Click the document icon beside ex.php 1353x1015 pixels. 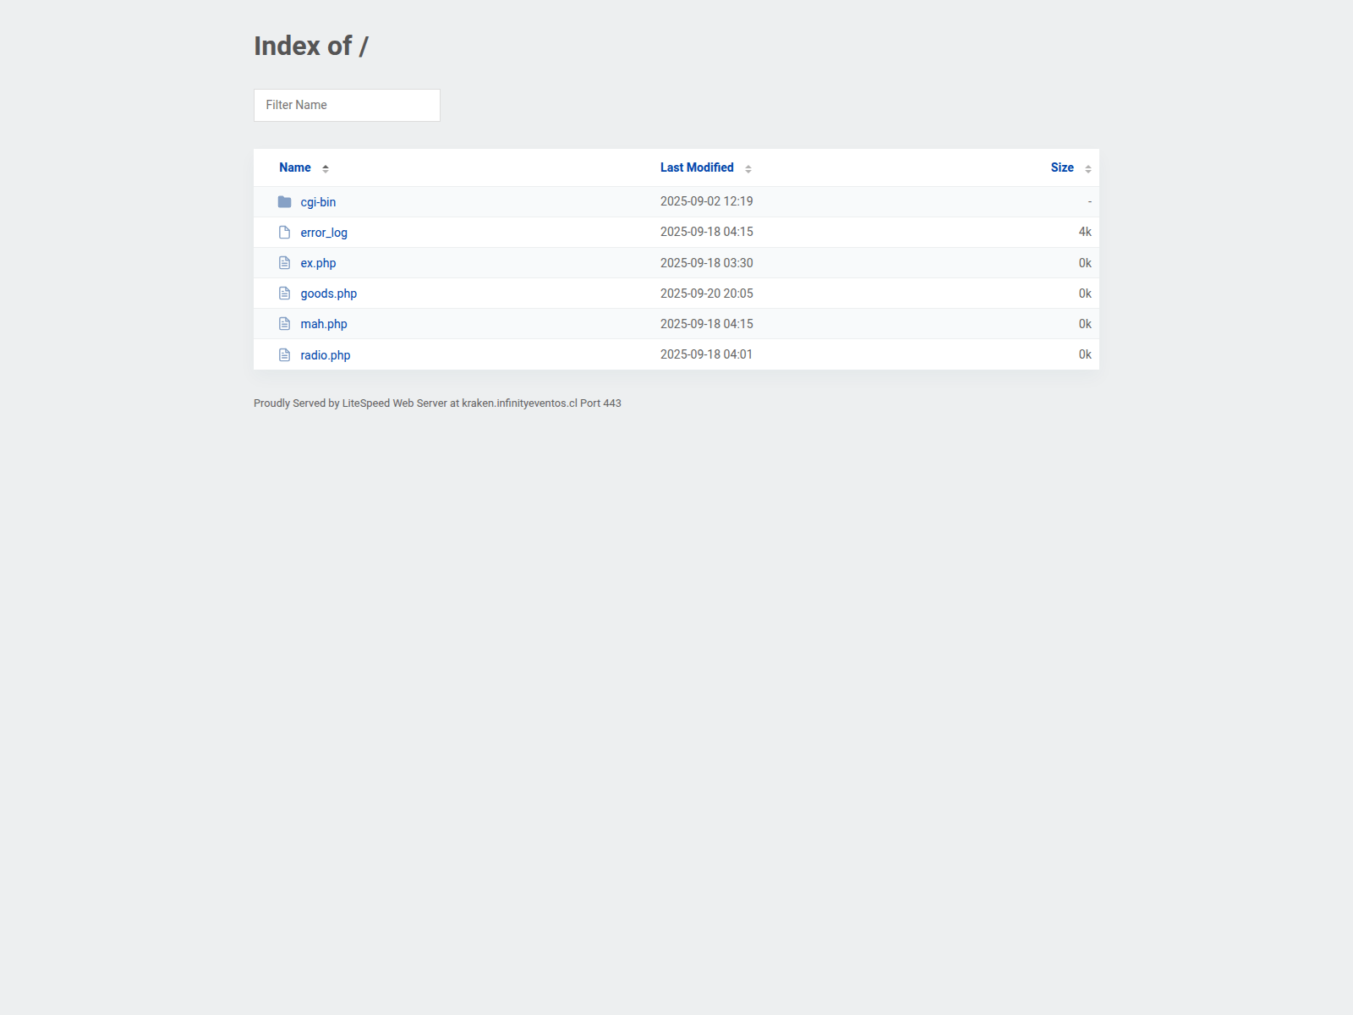pos(285,262)
